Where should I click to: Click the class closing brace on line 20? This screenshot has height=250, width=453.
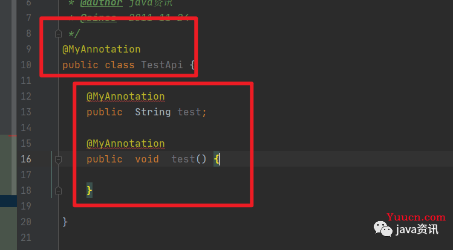pos(65,222)
